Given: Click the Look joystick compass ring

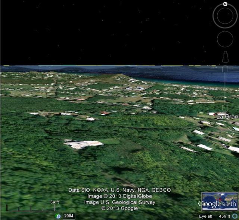Looking at the screenshot, I should point(225,16).
